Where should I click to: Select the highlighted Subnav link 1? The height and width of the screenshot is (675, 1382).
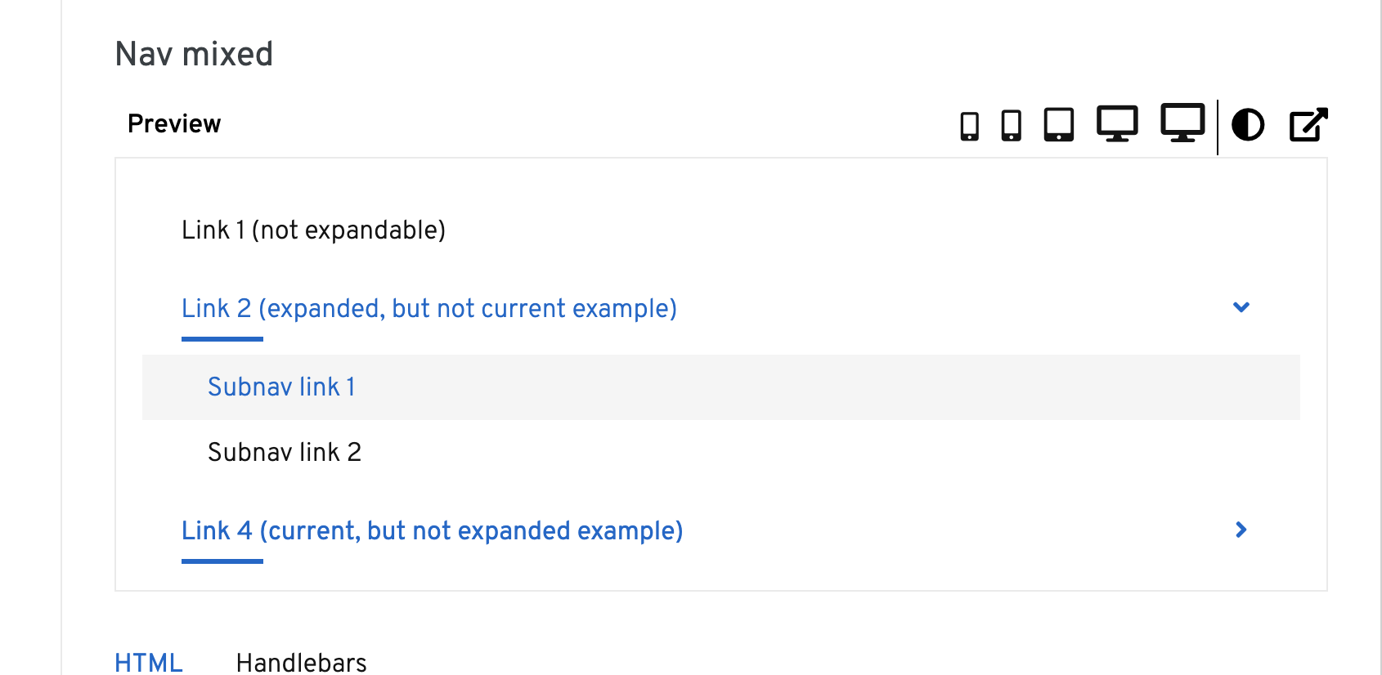281,387
